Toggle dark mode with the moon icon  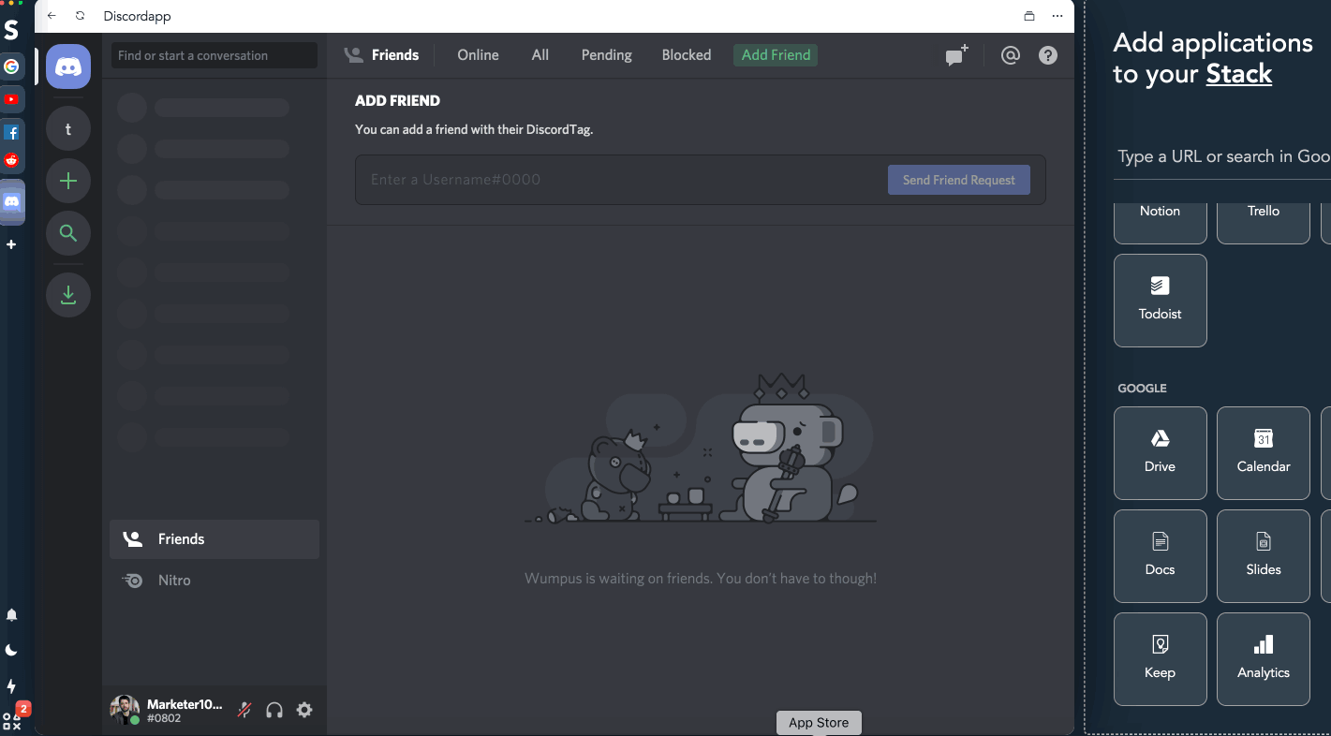(12, 650)
